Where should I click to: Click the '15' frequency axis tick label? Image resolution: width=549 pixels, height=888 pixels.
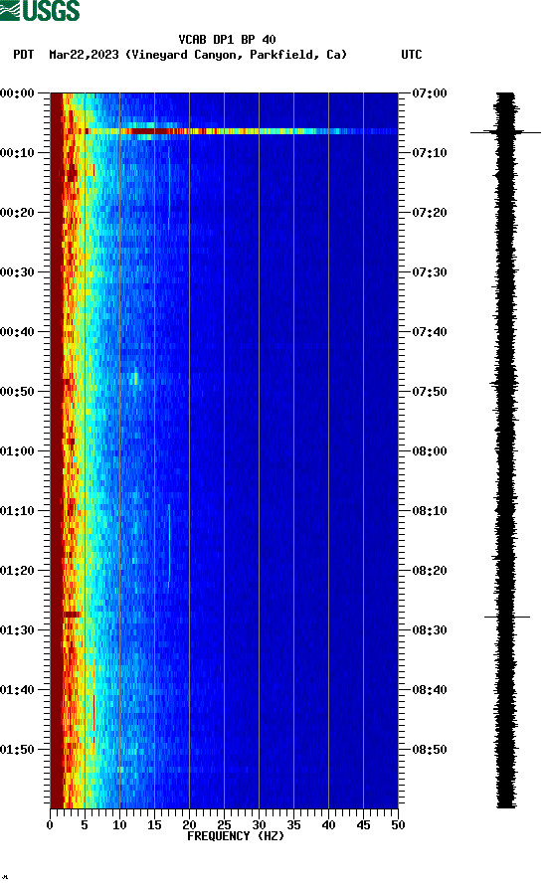pyautogui.click(x=154, y=825)
